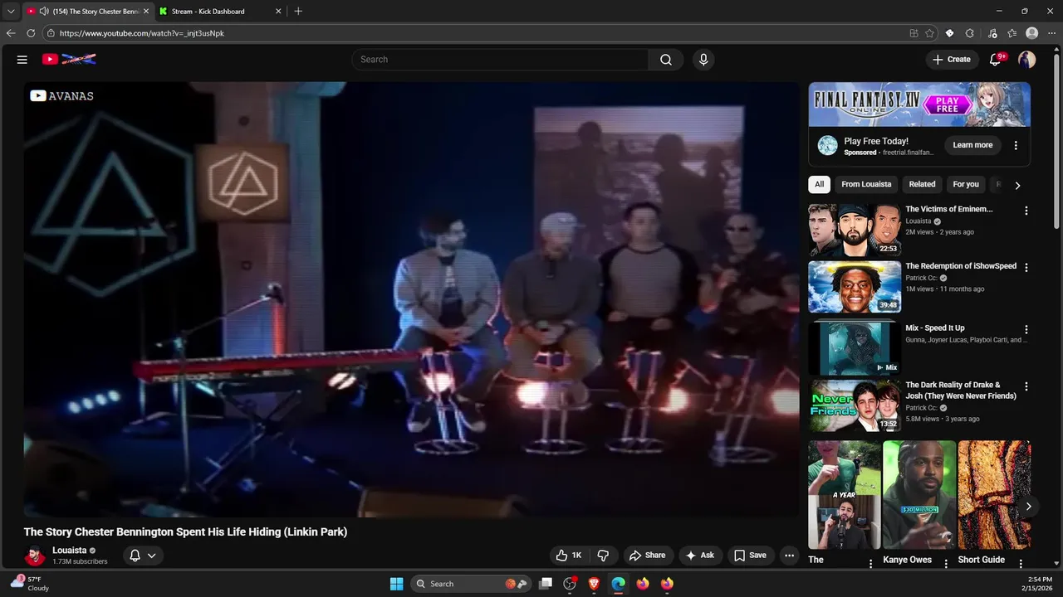
Task: Go to YouTube home via logo
Action: click(69, 59)
